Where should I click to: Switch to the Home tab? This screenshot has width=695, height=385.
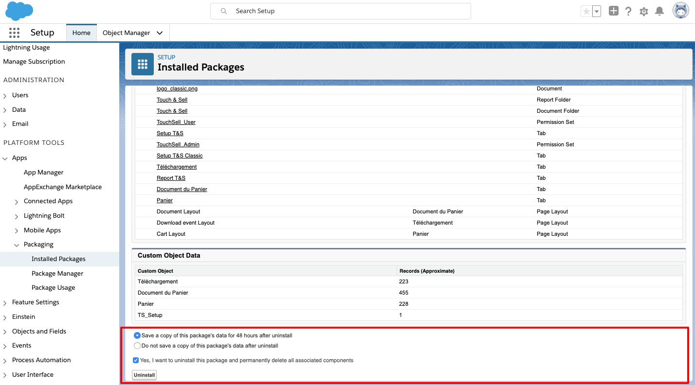click(81, 33)
